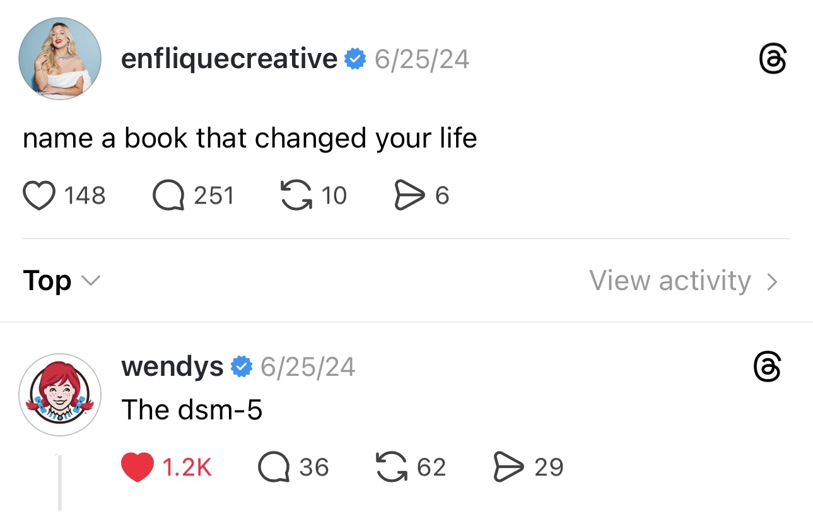Click wendys blue verified badge
813x519 pixels.
(242, 366)
